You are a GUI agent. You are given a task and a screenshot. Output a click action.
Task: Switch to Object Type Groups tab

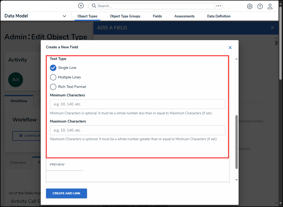point(125,16)
